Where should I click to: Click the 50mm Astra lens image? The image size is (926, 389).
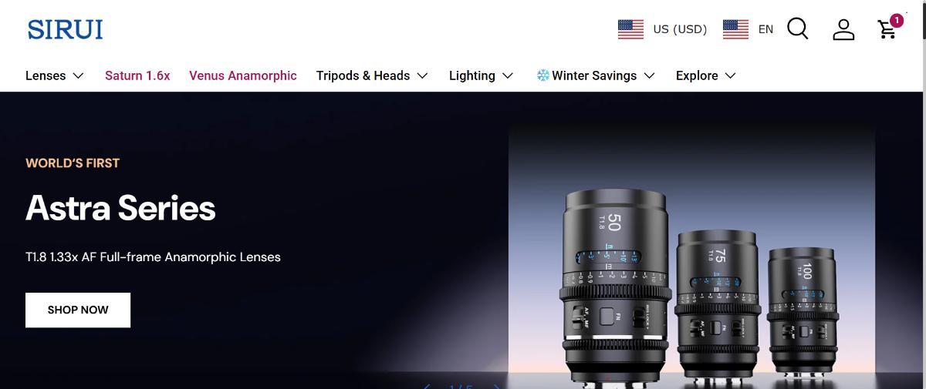tap(616, 287)
